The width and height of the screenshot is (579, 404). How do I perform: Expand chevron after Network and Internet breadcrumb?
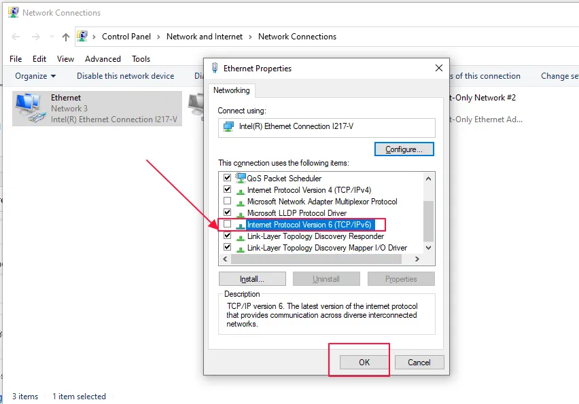click(251, 37)
